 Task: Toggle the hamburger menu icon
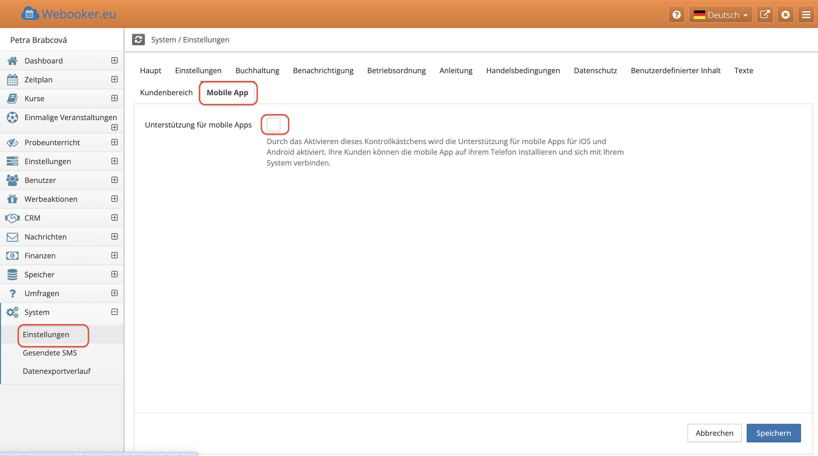(806, 15)
